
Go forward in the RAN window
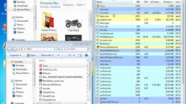[x=15, y=49]
